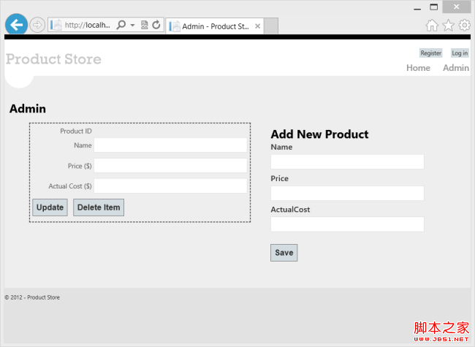Viewport: 475px width, 347px height.
Task: Click the compatibility view icon
Action: 144,25
